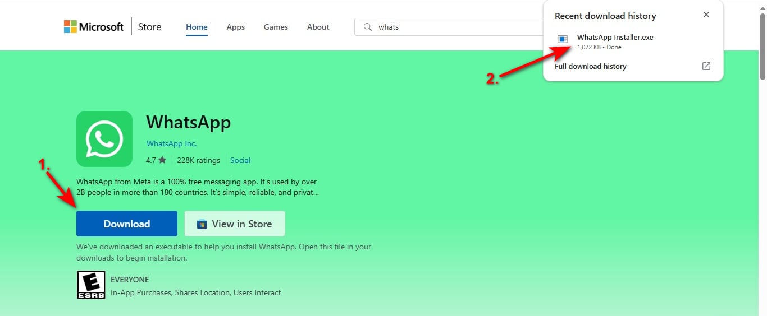The height and width of the screenshot is (316, 767).
Task: Close the Recent download history popup
Action: point(706,15)
